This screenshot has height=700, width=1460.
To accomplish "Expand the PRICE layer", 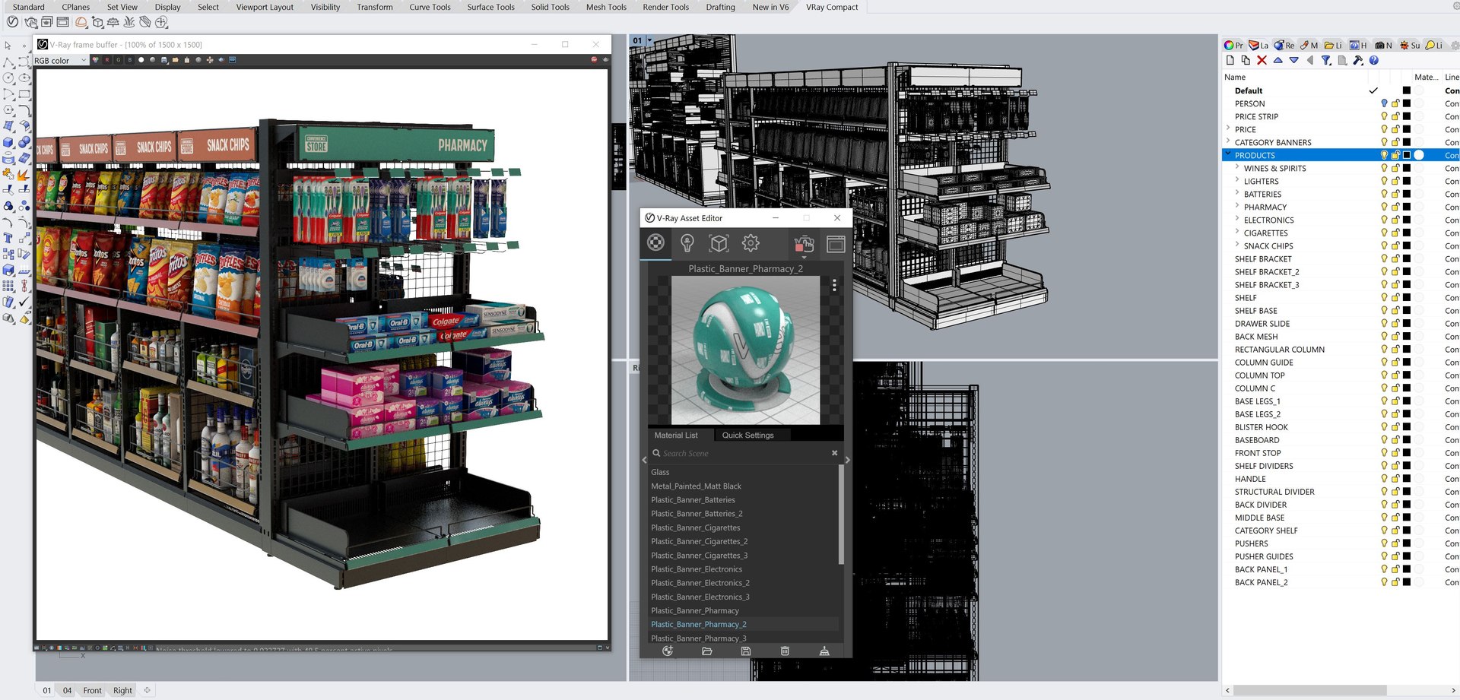I will point(1228,128).
